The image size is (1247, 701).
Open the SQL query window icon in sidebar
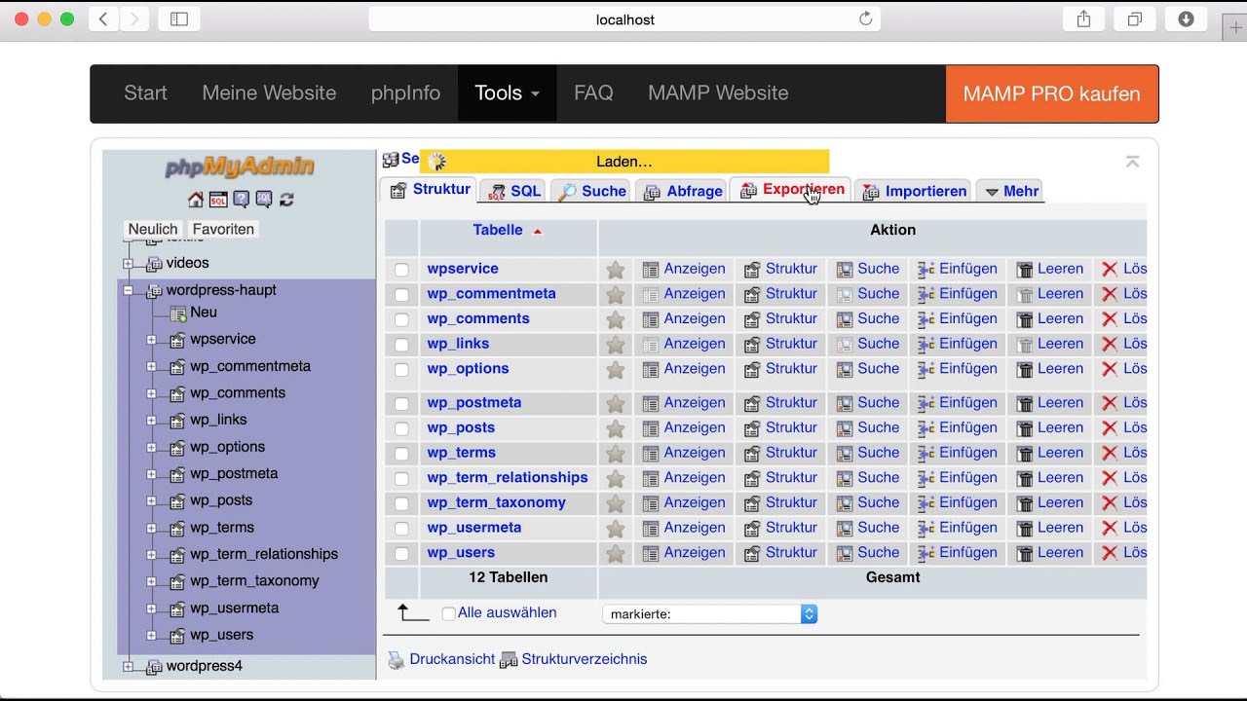218,200
